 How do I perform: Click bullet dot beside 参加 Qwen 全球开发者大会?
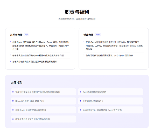click(x=13, y=110)
